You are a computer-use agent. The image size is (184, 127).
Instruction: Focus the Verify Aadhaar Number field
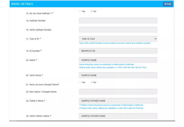(118, 30)
